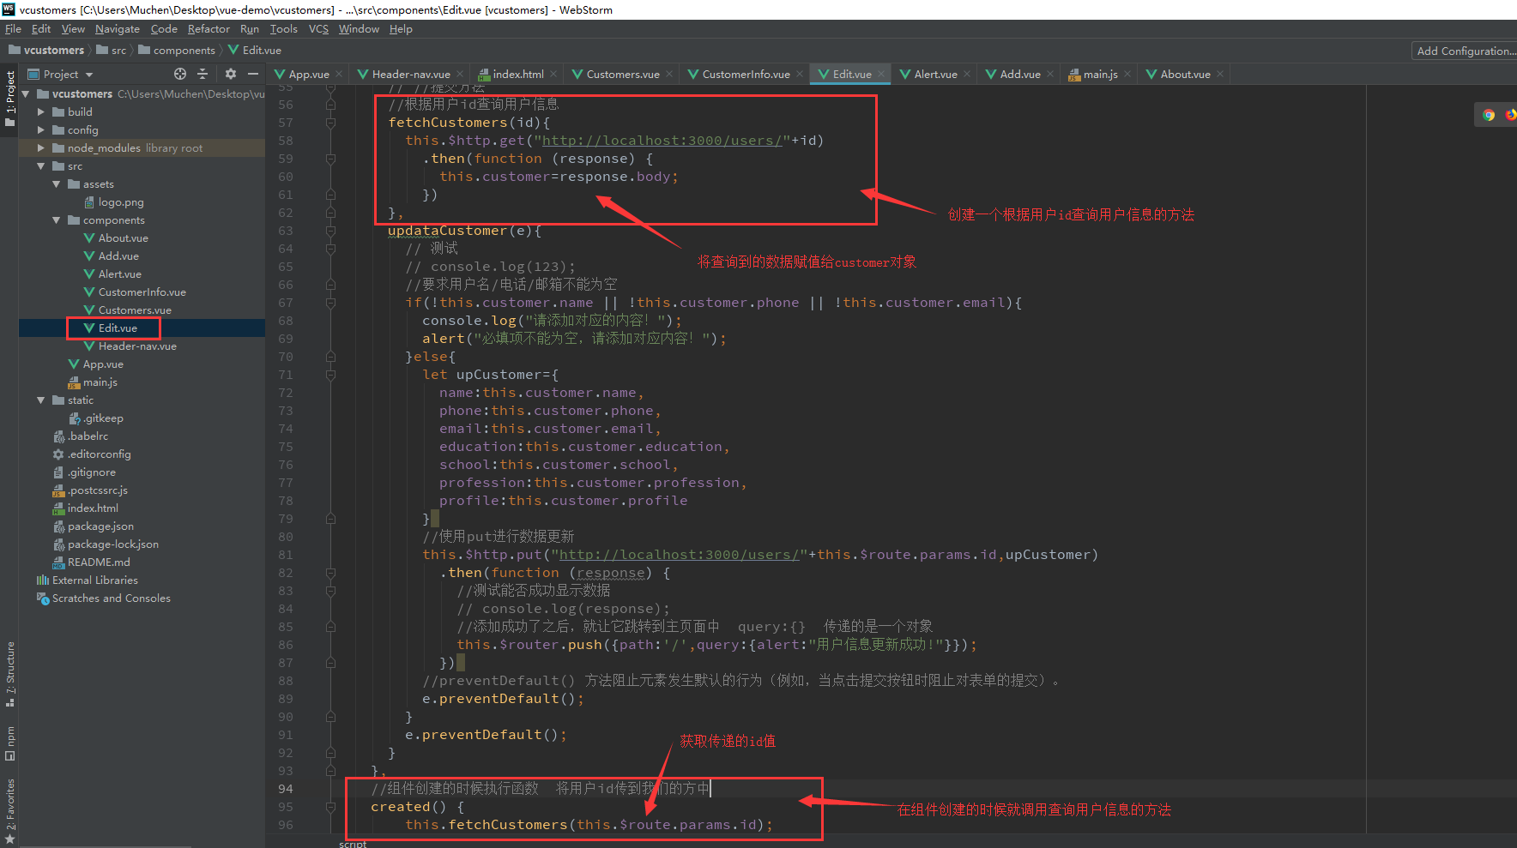
Task: Open the File menu
Action: click(x=13, y=29)
